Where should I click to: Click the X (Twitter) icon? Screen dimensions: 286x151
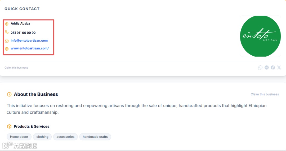279,68
